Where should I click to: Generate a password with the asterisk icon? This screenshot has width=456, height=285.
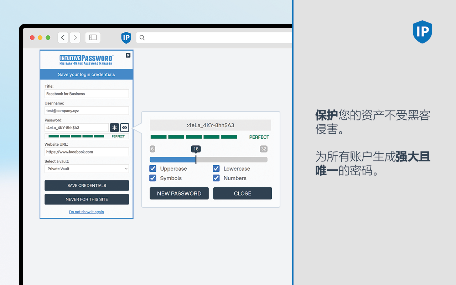coord(114,128)
